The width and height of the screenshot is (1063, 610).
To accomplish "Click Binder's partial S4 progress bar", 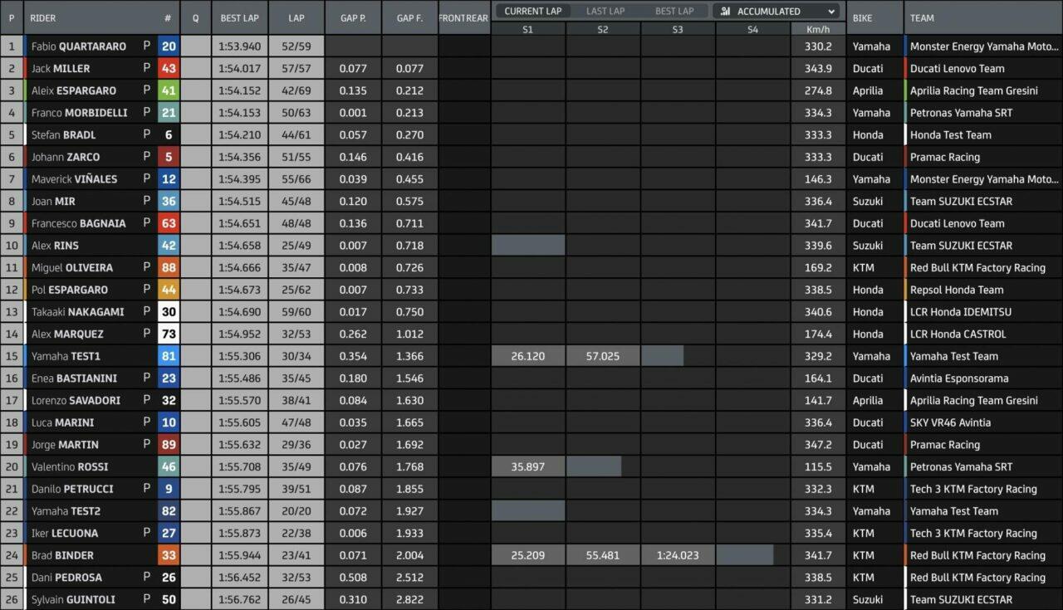I will (x=745, y=555).
